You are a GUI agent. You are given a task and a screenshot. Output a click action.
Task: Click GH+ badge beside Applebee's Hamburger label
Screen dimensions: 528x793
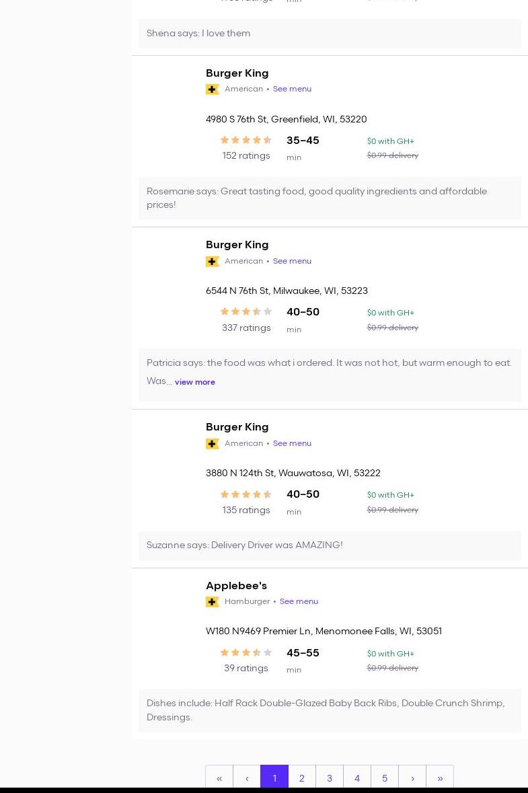click(212, 602)
